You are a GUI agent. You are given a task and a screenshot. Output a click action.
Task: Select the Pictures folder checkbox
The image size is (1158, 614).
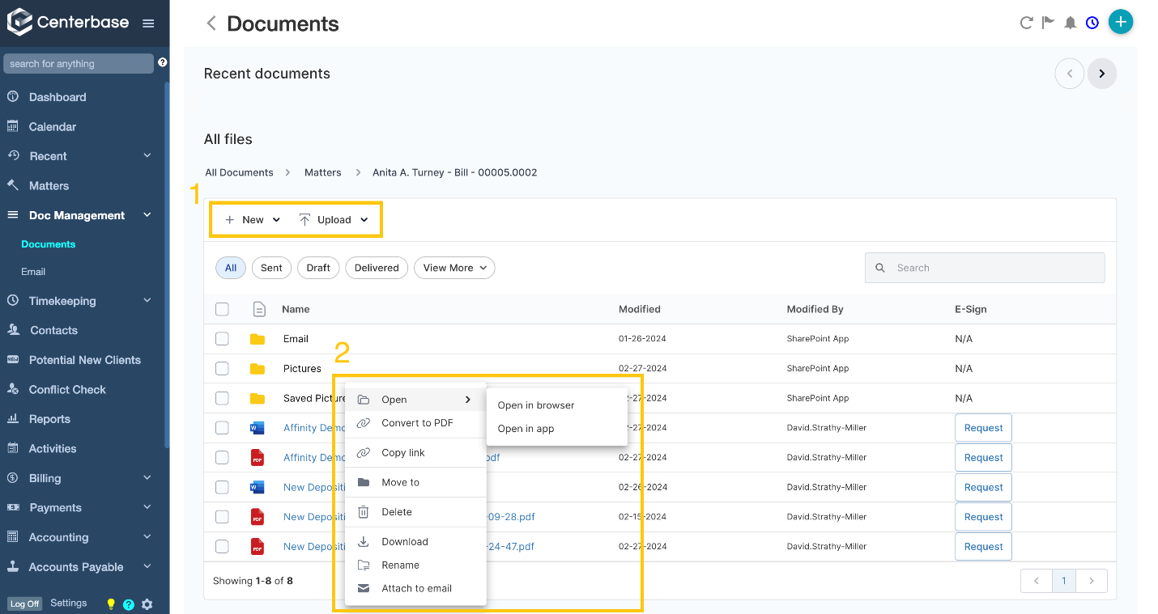[222, 369]
